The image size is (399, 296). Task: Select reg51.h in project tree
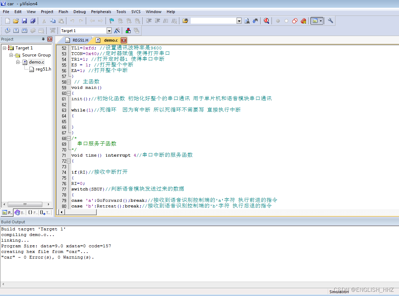point(43,69)
